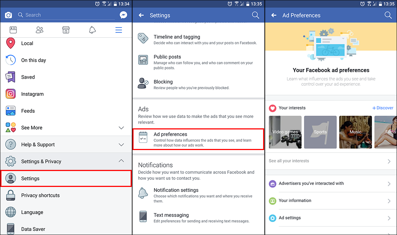Open the Saved menu entry

pyautogui.click(x=66, y=77)
